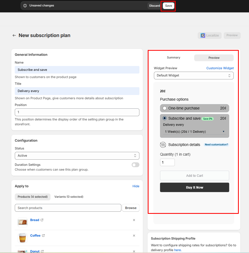
Task: Remove Bread from selected products
Action: click(x=134, y=220)
